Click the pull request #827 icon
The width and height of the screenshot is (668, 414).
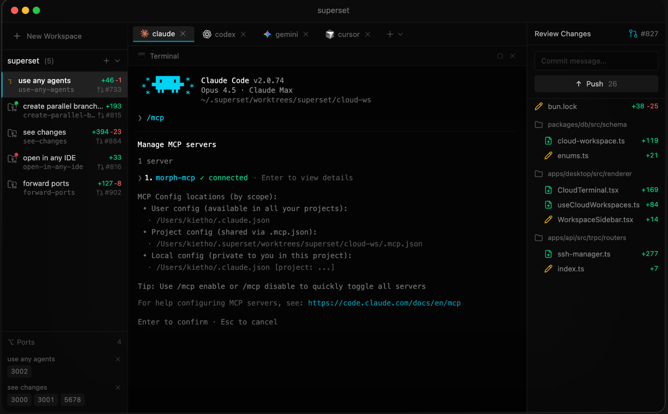[x=633, y=34]
